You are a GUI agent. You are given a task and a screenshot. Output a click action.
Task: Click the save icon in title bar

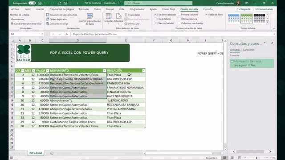pyautogui.click(x=40, y=3)
